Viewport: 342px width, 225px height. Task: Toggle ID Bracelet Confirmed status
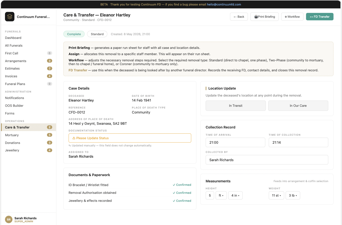[x=182, y=185]
